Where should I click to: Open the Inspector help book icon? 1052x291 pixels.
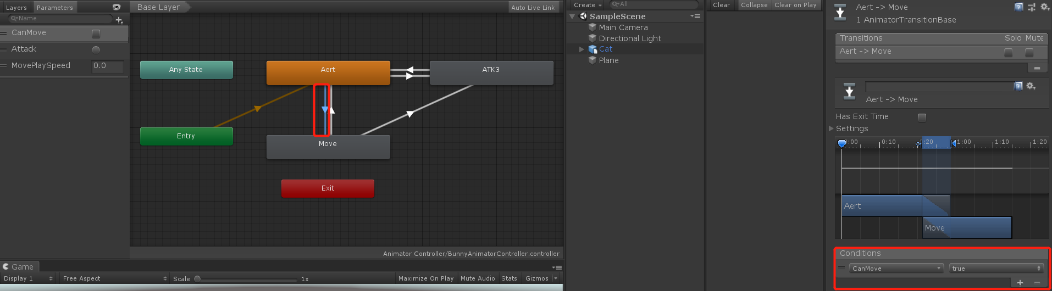tap(1018, 7)
